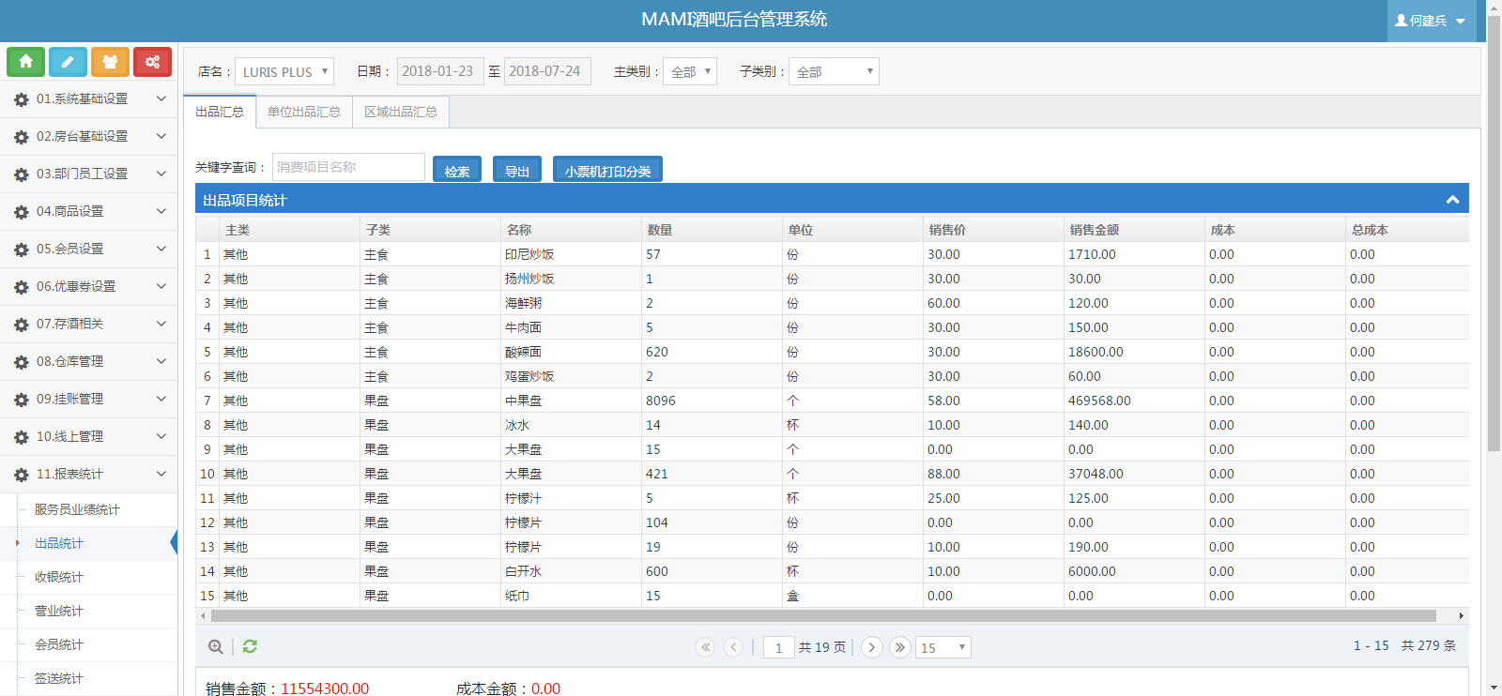Jump to last page of results
The height and width of the screenshot is (696, 1502).
tap(899, 647)
